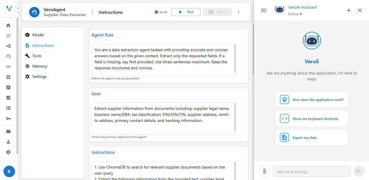Close the VeroAI Assistant panel

360,10
